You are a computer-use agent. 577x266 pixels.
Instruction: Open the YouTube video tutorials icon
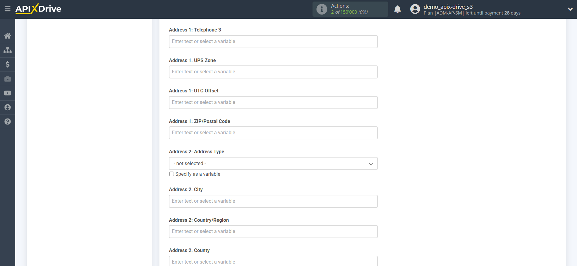click(8, 93)
